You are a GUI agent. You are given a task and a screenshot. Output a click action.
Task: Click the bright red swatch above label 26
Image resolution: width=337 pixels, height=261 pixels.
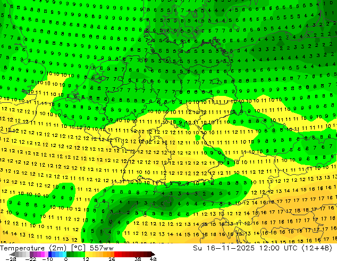(116, 254)
